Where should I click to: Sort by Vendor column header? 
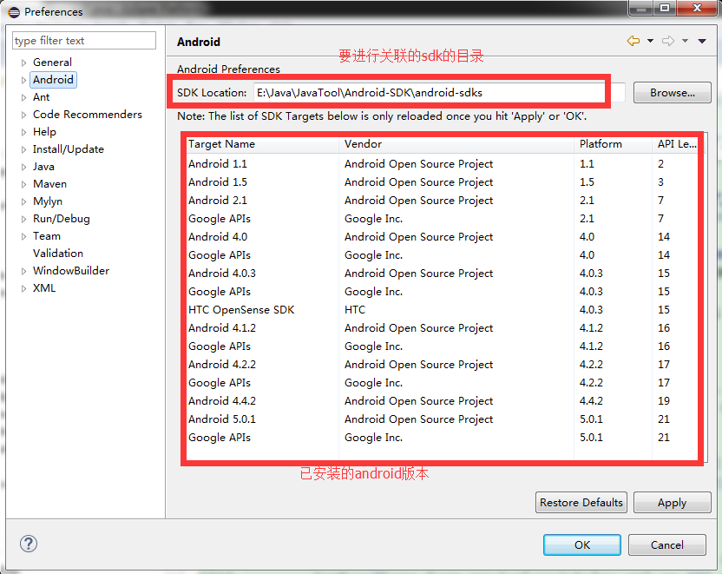[456, 144]
